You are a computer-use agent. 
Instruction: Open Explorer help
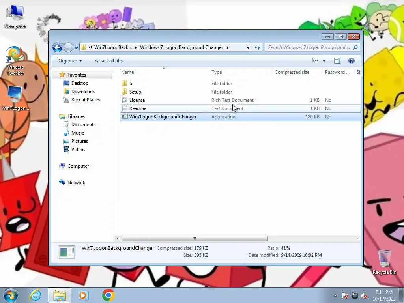pyautogui.click(x=351, y=61)
